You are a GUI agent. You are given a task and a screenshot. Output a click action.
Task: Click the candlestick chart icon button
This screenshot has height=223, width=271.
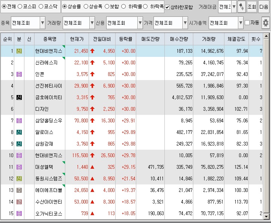241,7
